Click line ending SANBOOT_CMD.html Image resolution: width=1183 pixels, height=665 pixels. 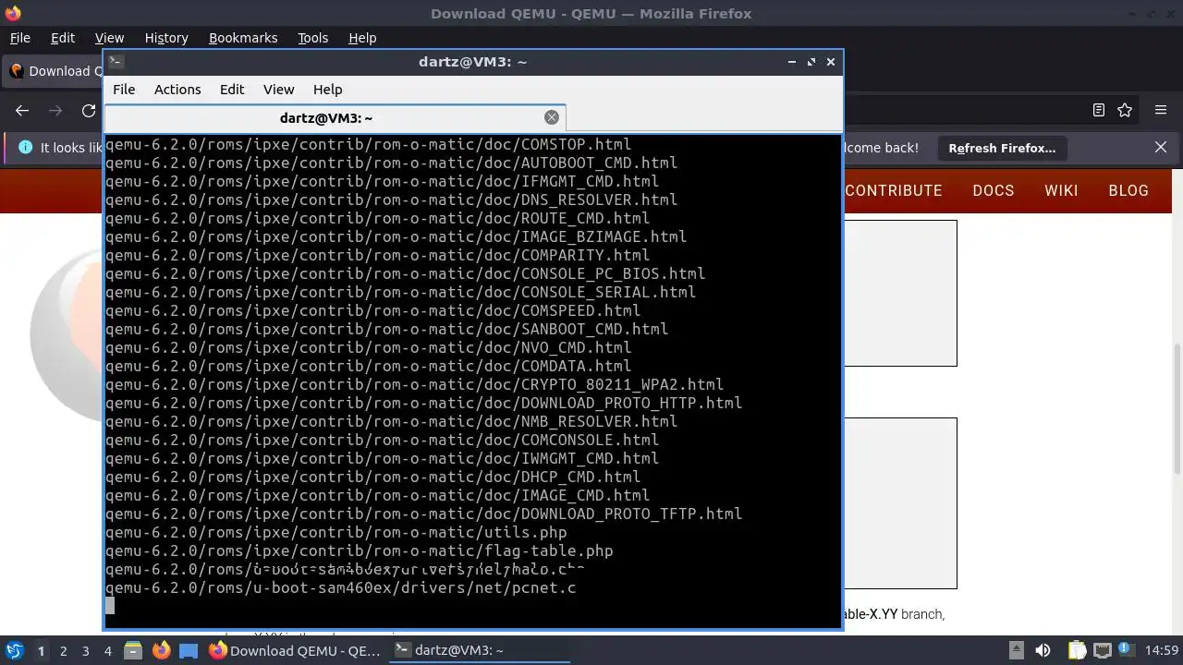(386, 329)
